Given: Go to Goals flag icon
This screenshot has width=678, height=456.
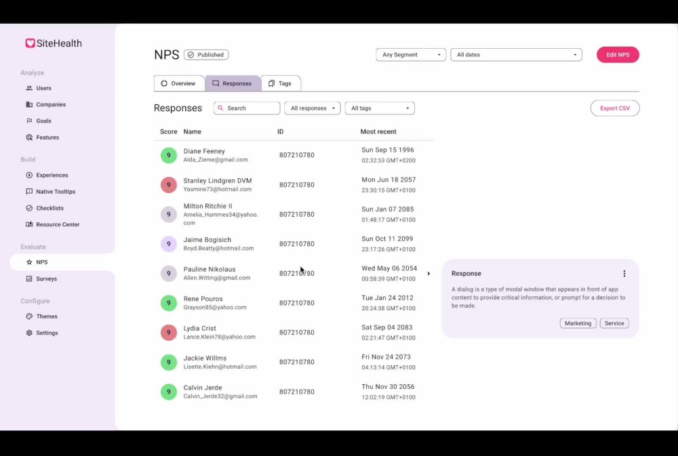Looking at the screenshot, I should pos(29,121).
